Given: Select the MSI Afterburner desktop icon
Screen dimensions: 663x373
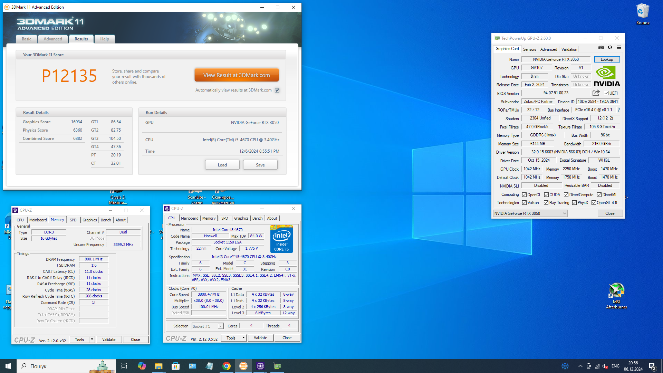Looking at the screenshot, I should pos(616,296).
